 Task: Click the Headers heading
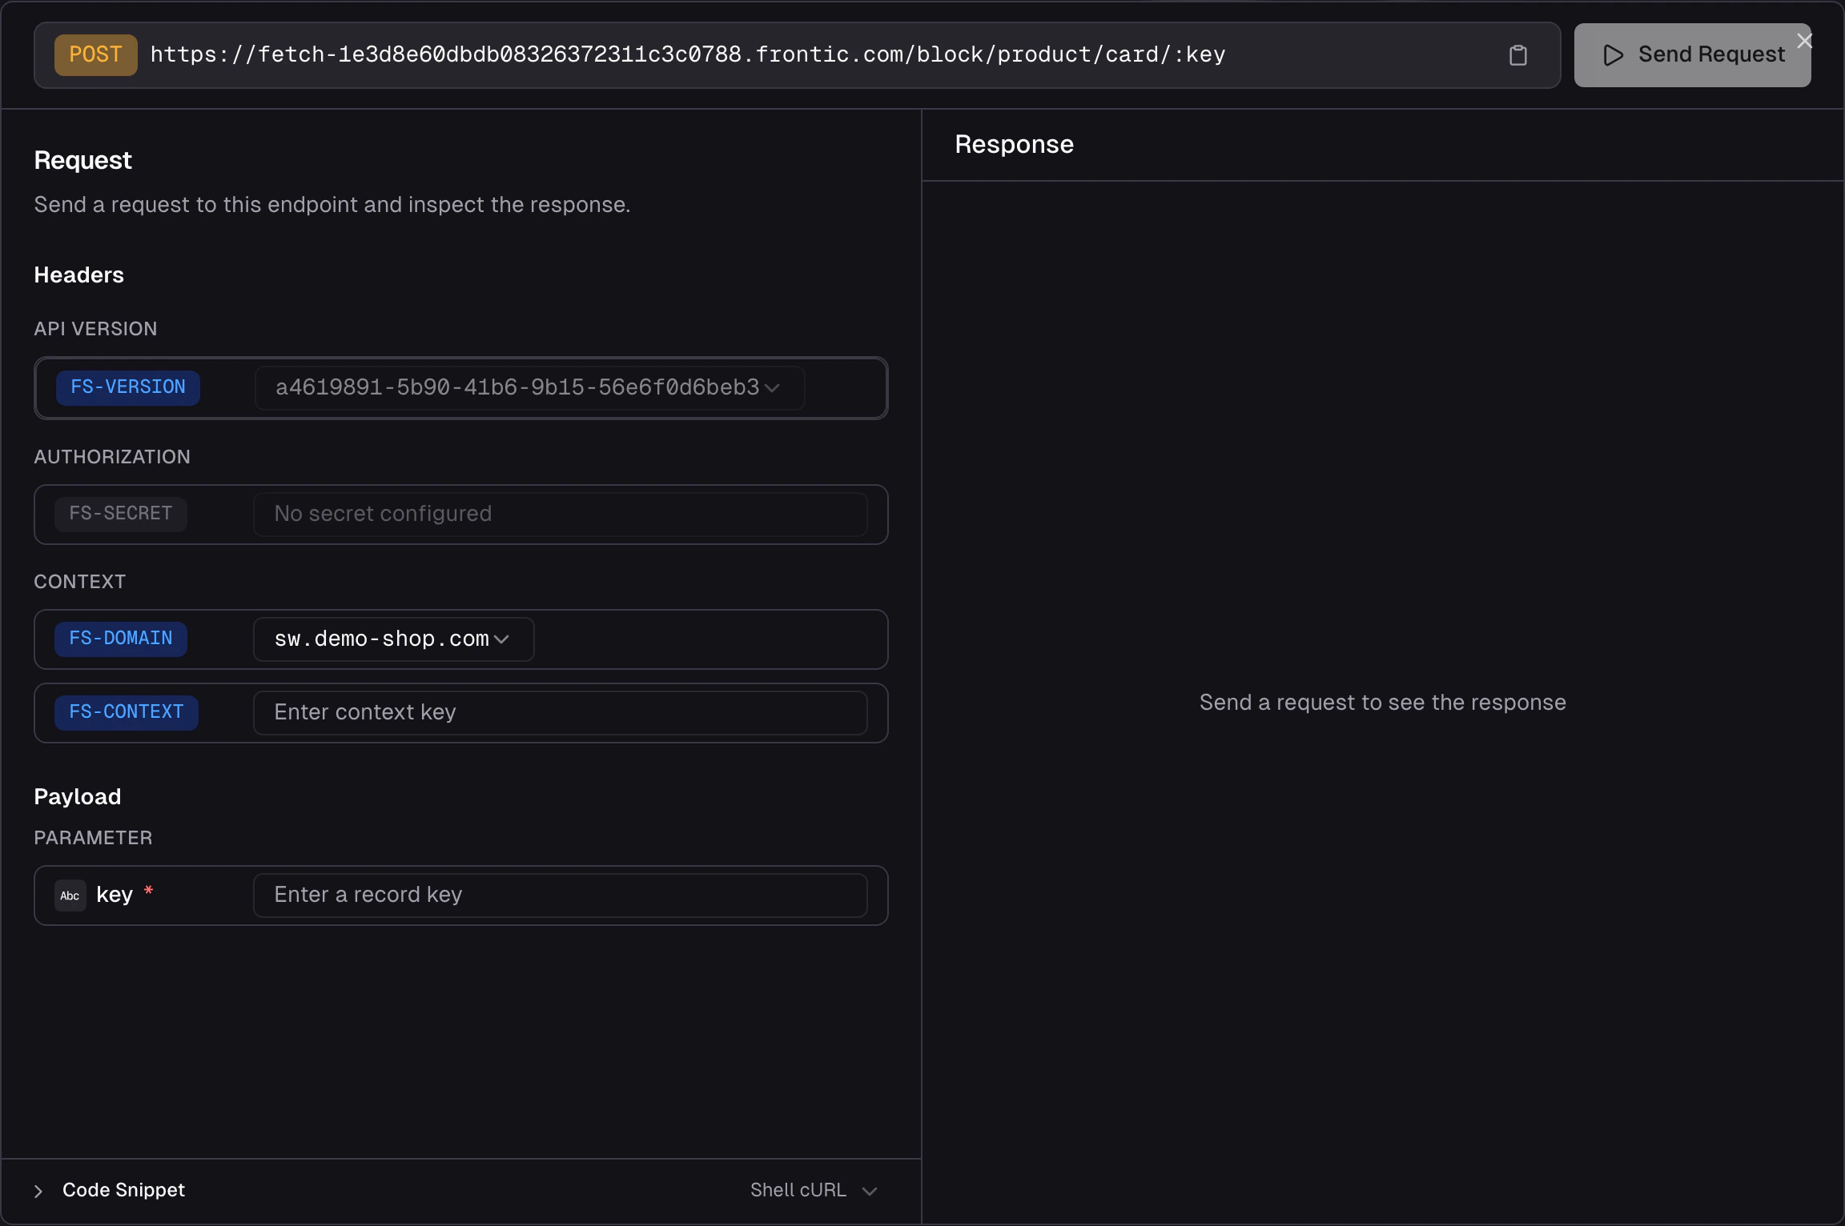pyautogui.click(x=78, y=275)
